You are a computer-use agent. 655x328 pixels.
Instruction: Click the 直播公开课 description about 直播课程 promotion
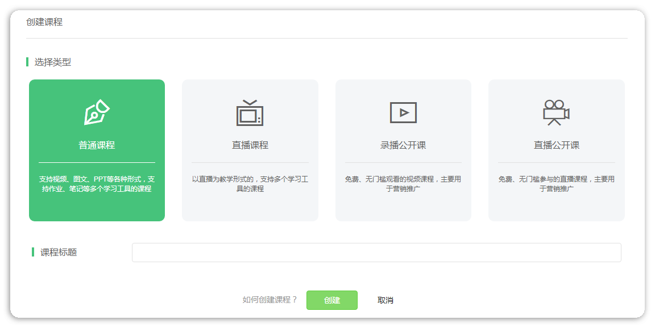pos(556,184)
